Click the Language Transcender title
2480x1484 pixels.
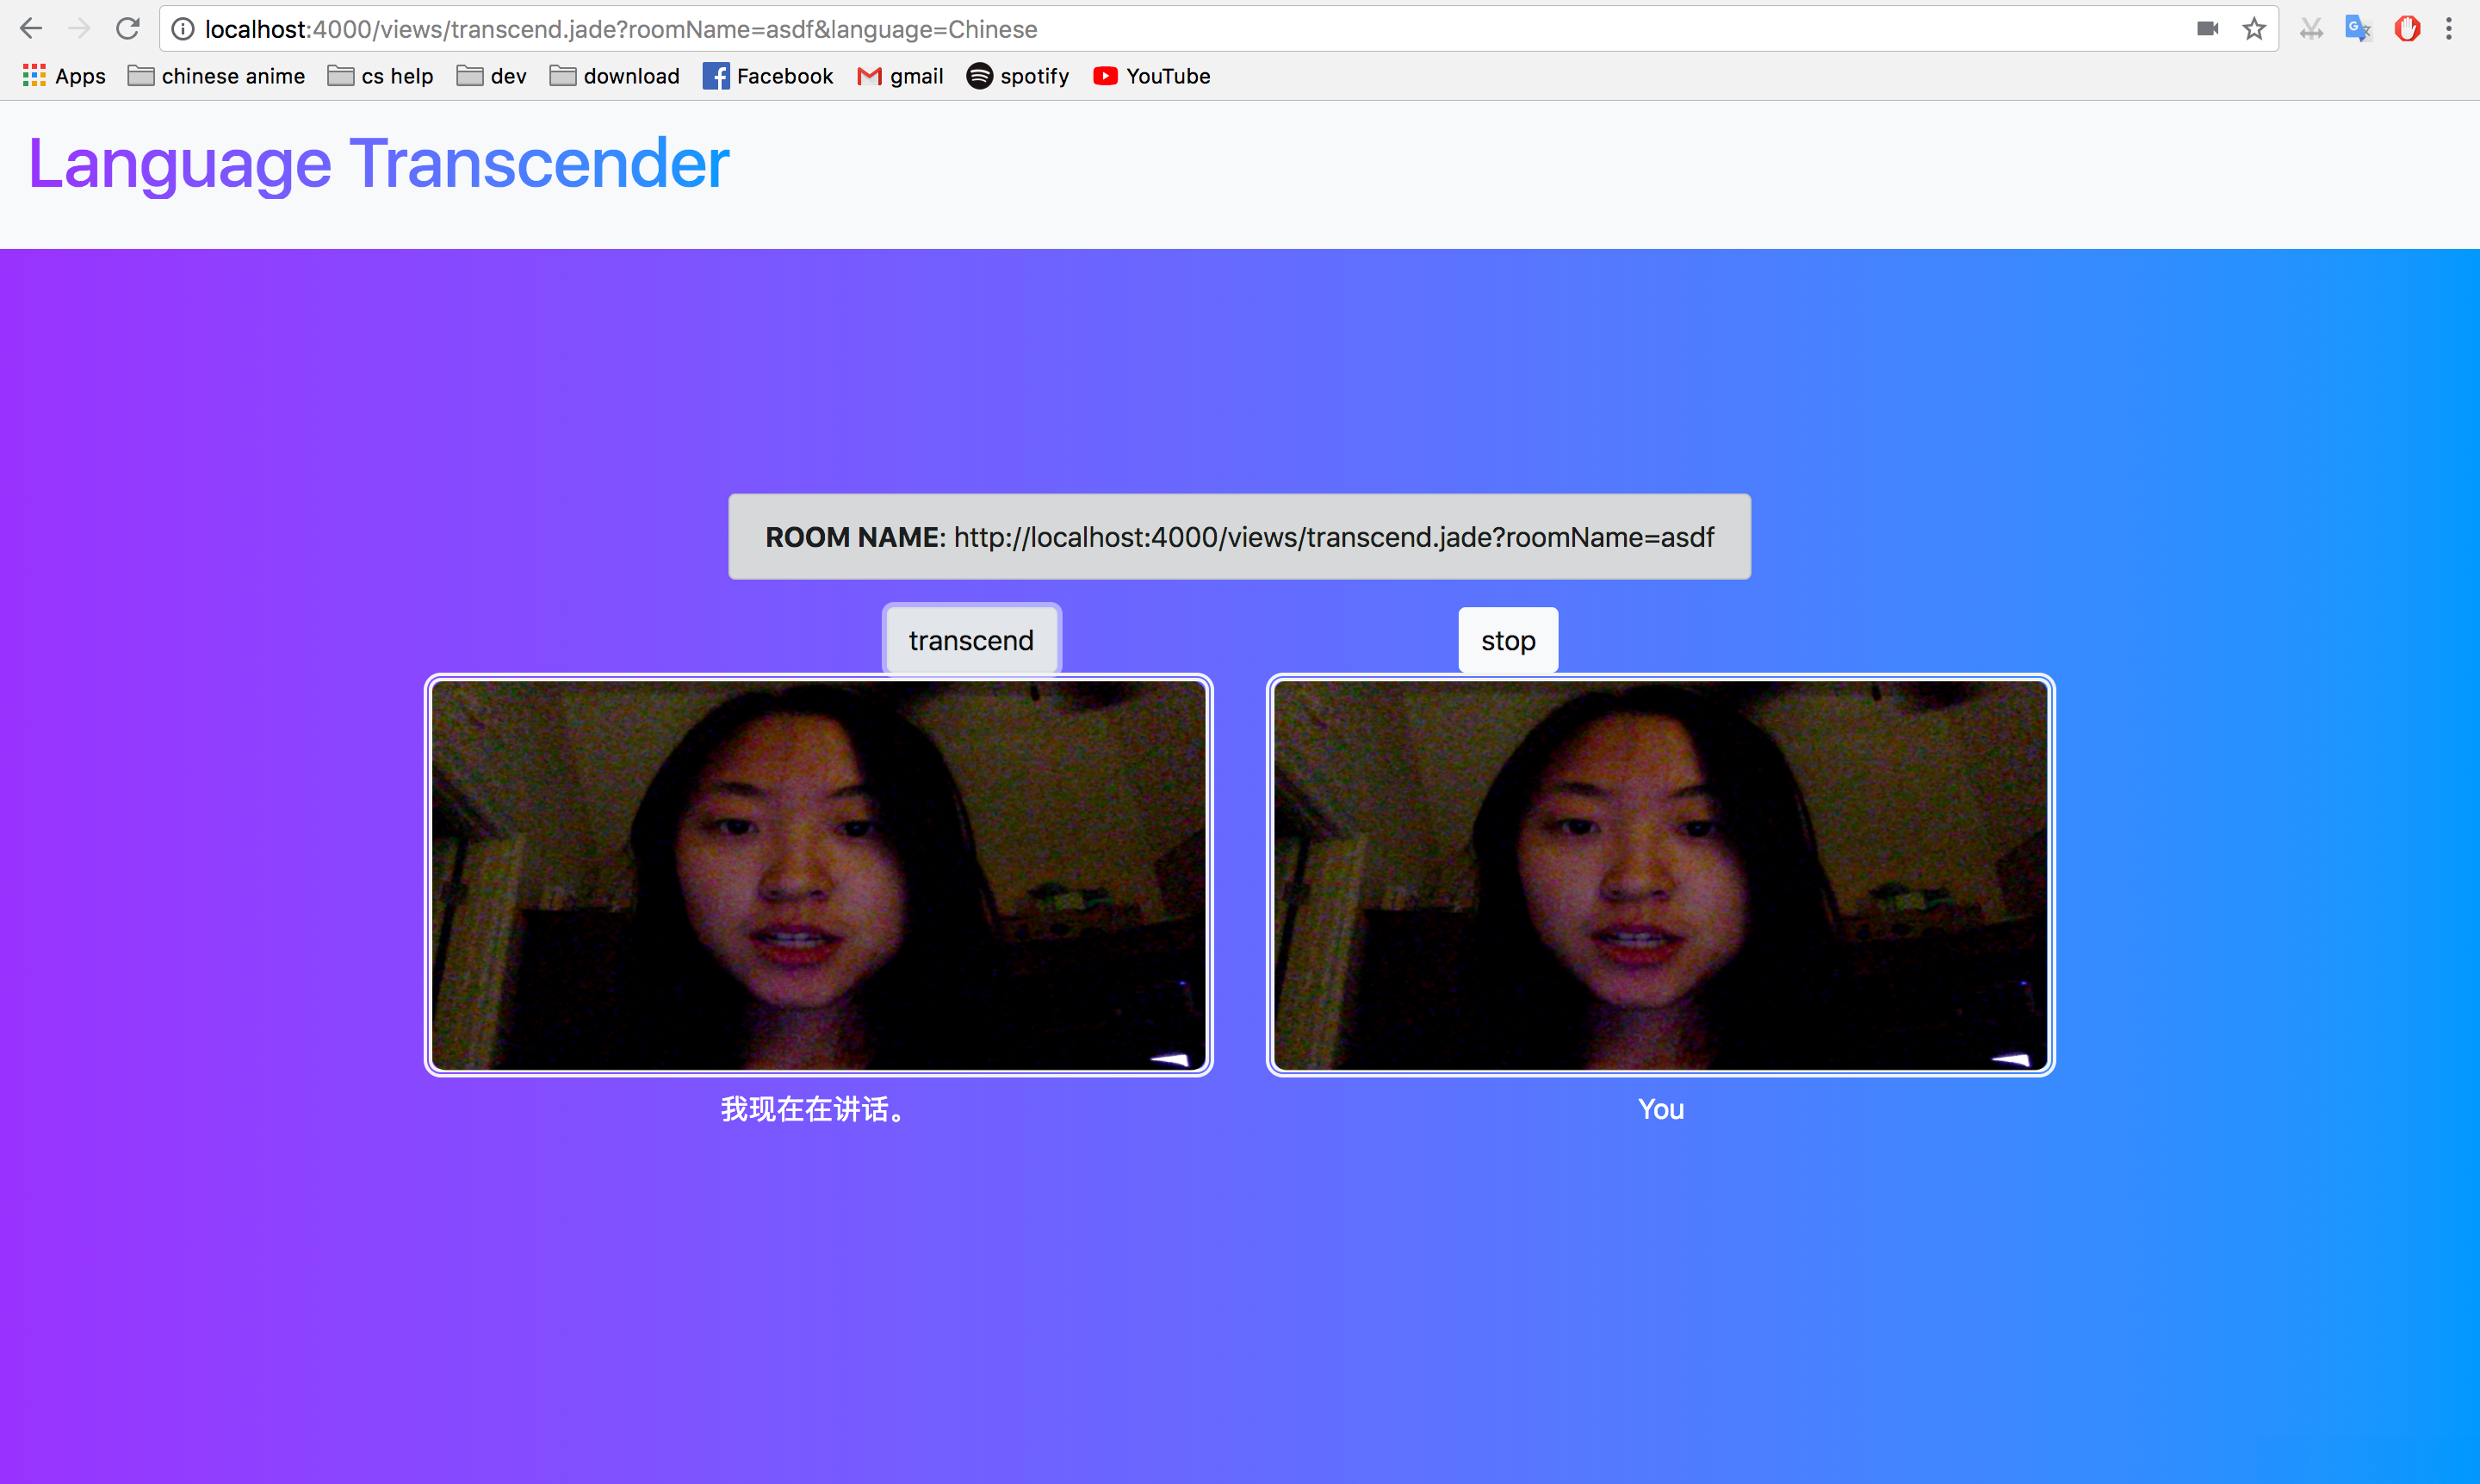379,164
